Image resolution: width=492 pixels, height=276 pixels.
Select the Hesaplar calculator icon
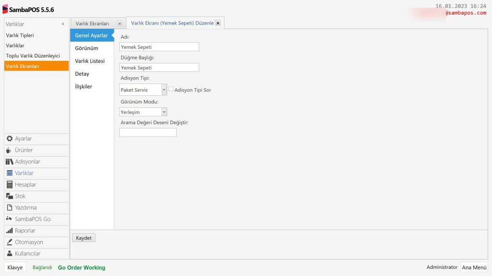pos(10,184)
